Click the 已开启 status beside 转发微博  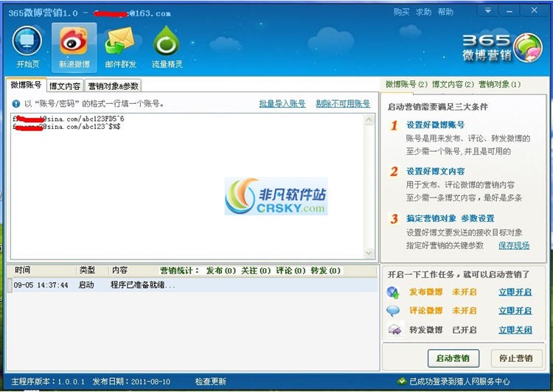[x=464, y=330]
